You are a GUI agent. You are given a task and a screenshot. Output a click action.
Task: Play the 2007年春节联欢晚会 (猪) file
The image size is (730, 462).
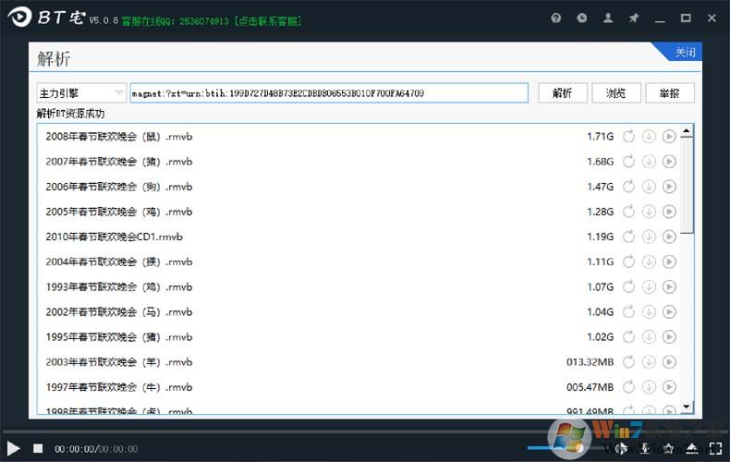point(669,162)
